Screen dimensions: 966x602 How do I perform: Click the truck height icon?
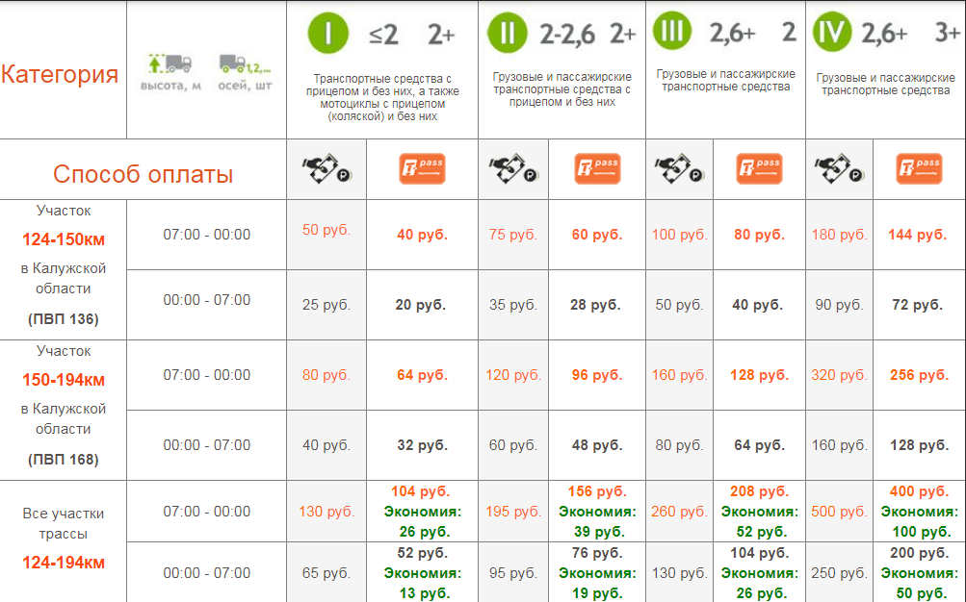[x=170, y=63]
